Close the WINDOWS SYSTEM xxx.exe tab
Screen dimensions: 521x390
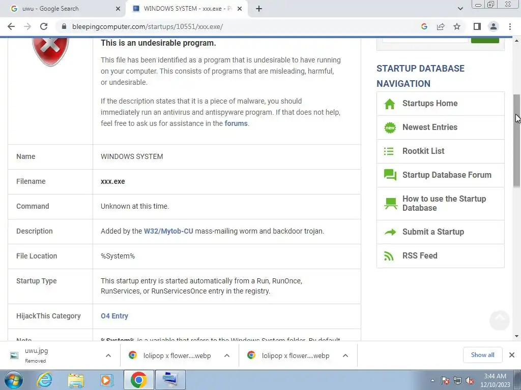coord(240,9)
